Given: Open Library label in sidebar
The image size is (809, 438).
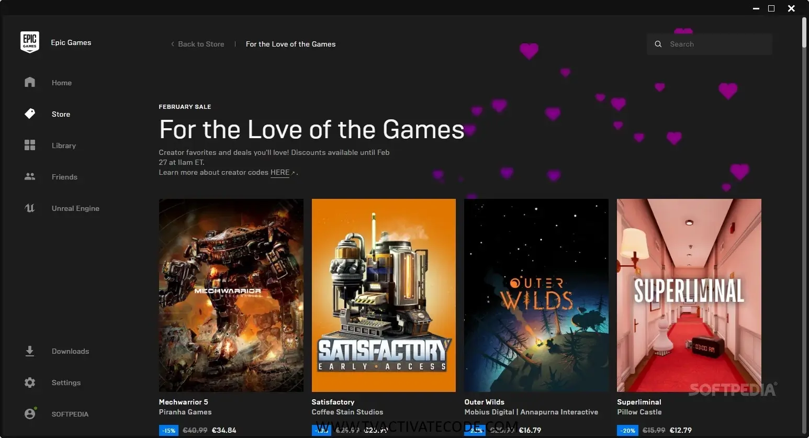Looking at the screenshot, I should pyautogui.click(x=64, y=145).
